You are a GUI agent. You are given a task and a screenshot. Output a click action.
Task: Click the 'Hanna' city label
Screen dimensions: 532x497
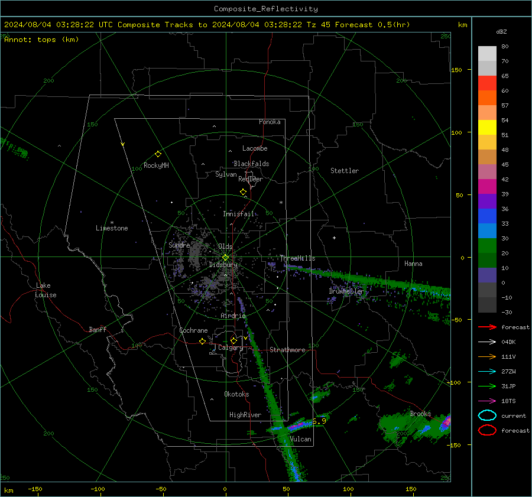tap(413, 264)
